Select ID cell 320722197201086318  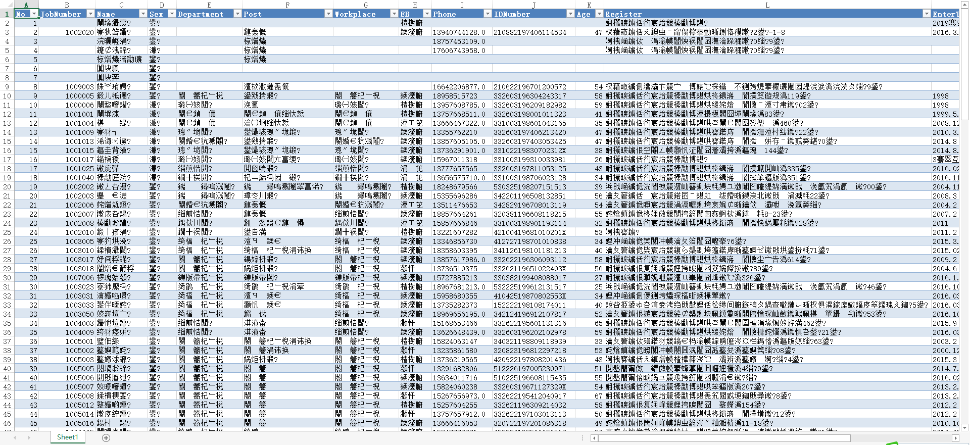point(533,423)
